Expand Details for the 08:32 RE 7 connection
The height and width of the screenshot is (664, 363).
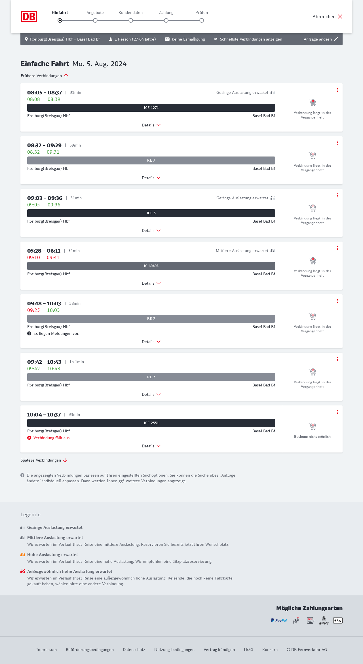(x=151, y=178)
